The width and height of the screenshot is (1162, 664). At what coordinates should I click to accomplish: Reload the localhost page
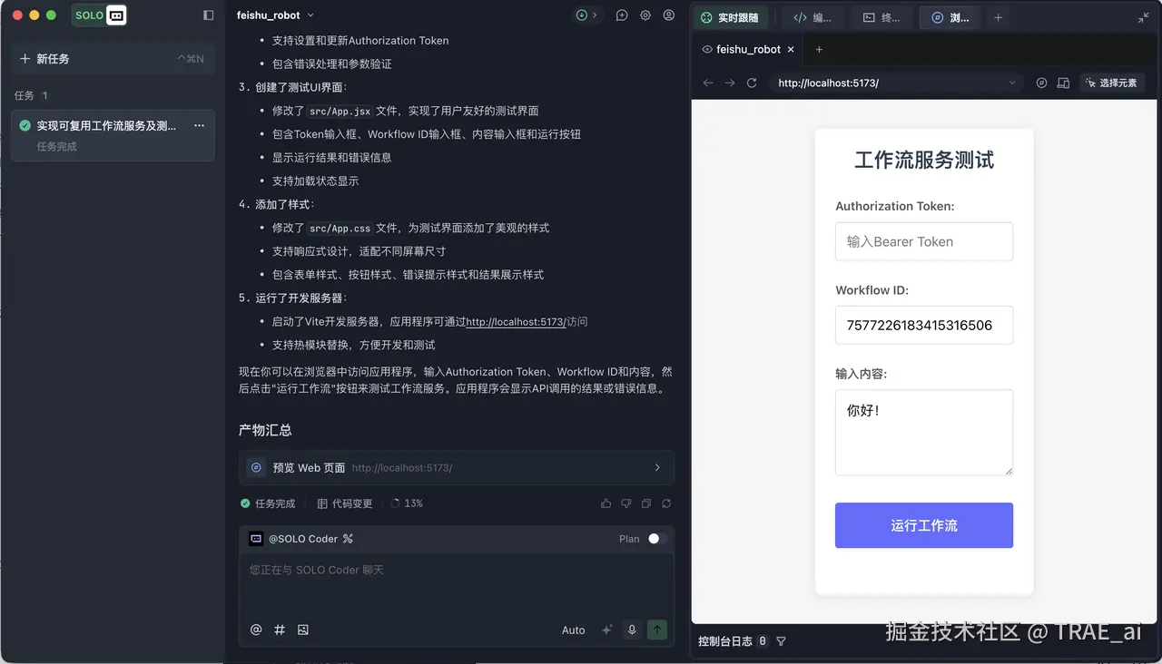click(752, 83)
